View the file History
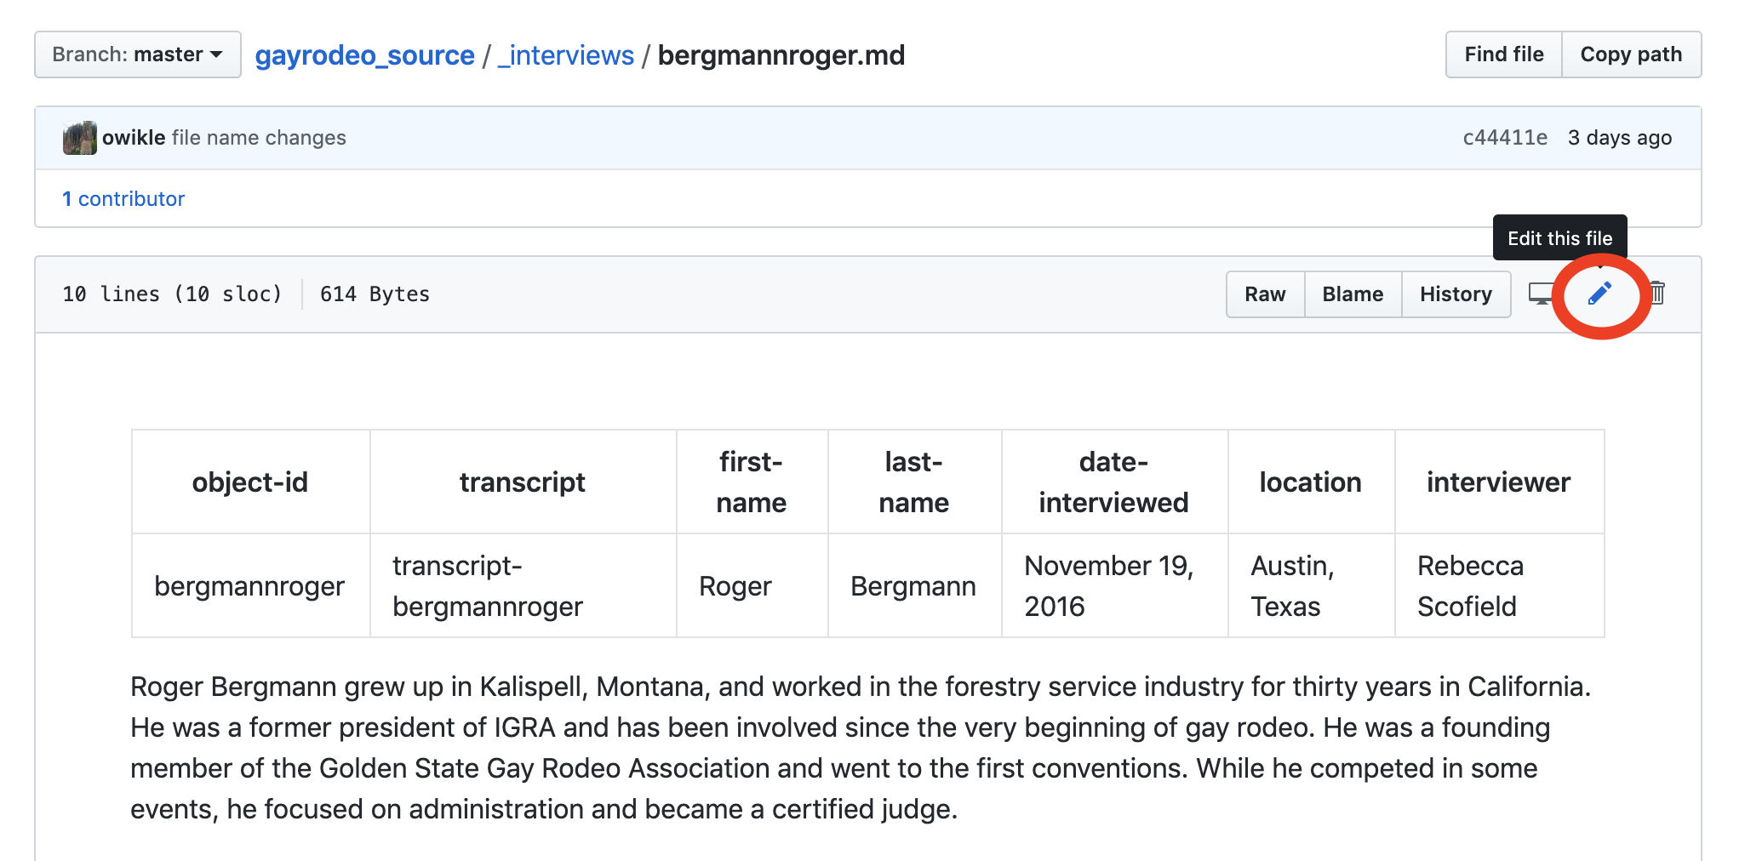 click(1456, 294)
